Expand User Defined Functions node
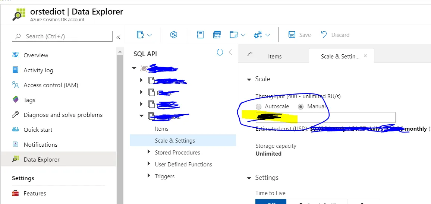 149,164
